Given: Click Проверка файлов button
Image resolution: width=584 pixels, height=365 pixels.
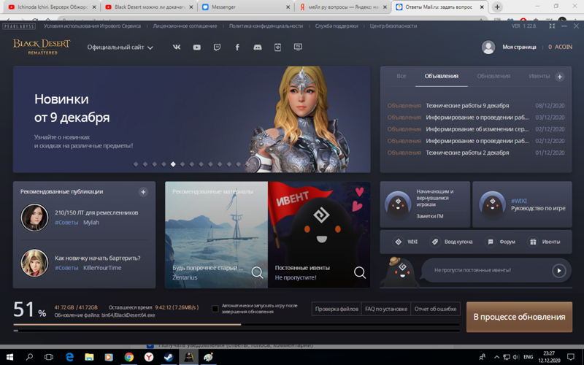Looking at the screenshot, I should point(337,309).
